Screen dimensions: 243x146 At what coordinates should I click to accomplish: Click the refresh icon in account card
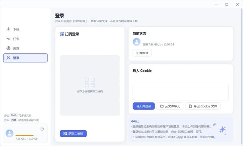(42, 129)
